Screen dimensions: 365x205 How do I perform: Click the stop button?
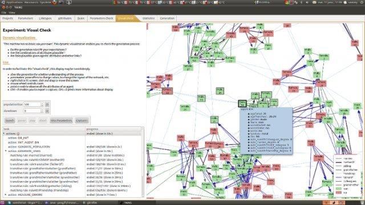[43, 120]
